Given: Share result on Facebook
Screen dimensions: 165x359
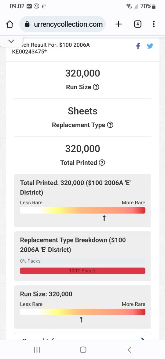Looking at the screenshot, I should pyautogui.click(x=138, y=46).
